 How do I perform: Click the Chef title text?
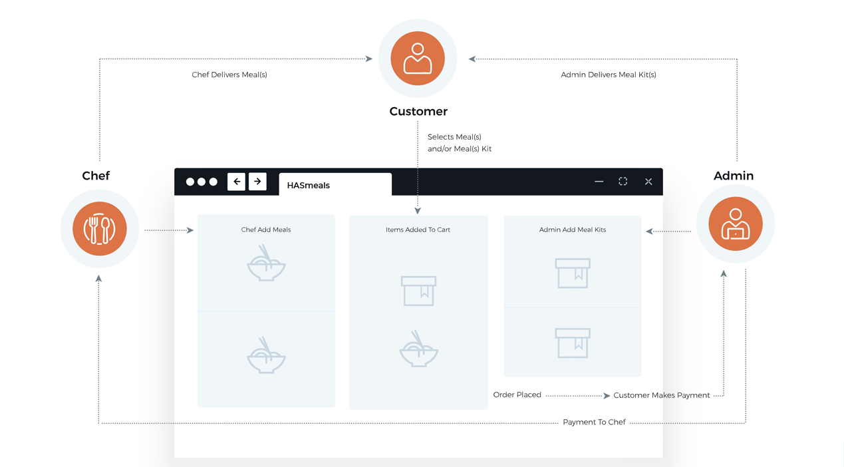pyautogui.click(x=96, y=176)
